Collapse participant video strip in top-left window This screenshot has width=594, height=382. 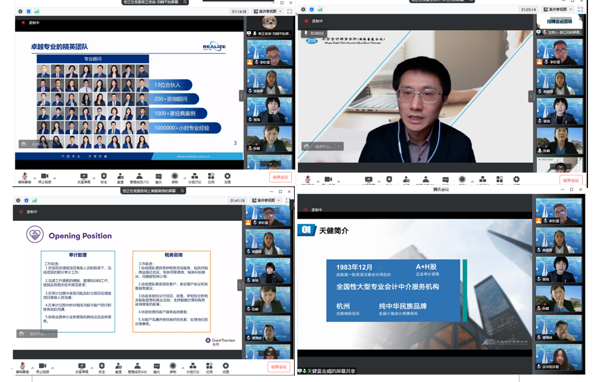[x=241, y=95]
